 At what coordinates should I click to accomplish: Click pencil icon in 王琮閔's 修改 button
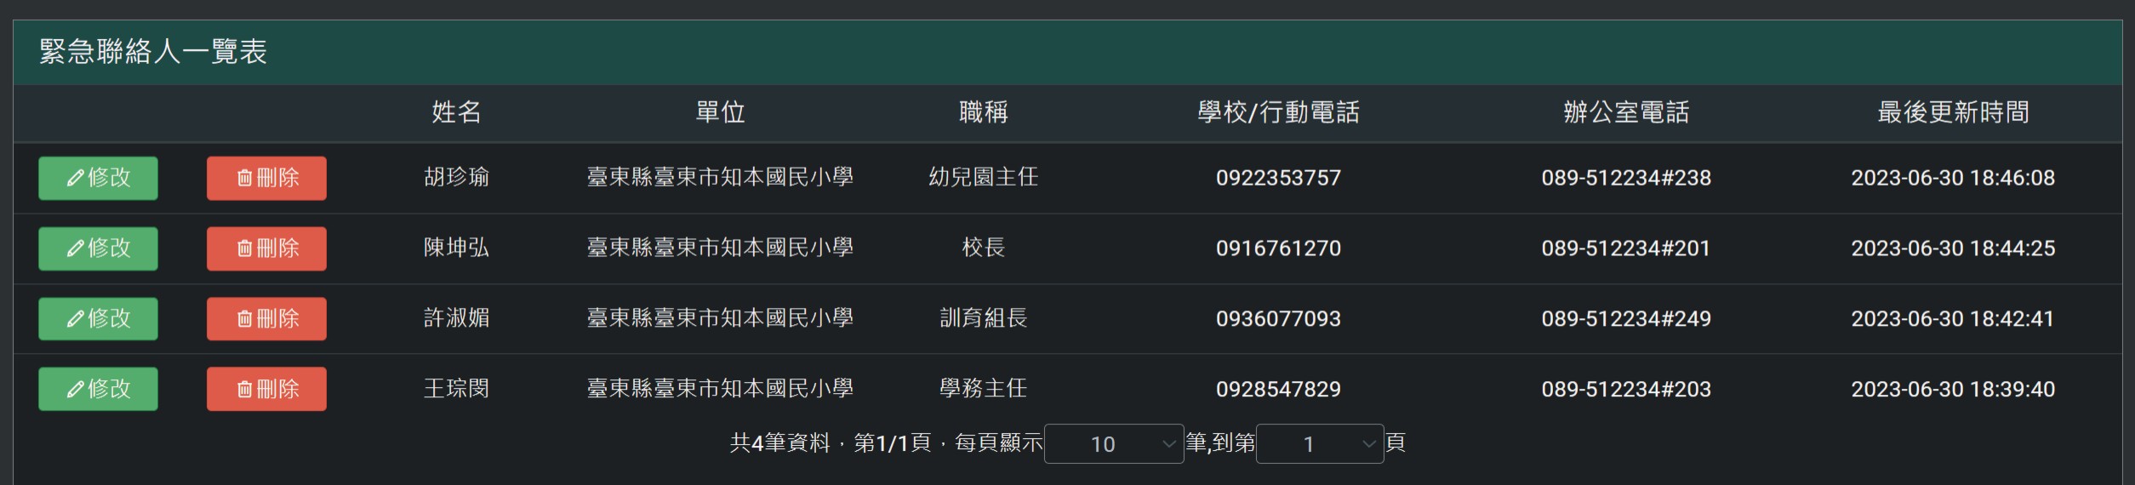point(76,390)
